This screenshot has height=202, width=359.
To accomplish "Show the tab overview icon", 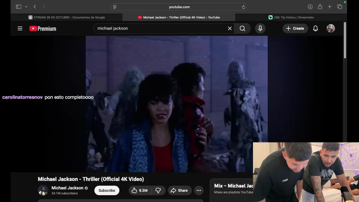I will [x=340, y=7].
